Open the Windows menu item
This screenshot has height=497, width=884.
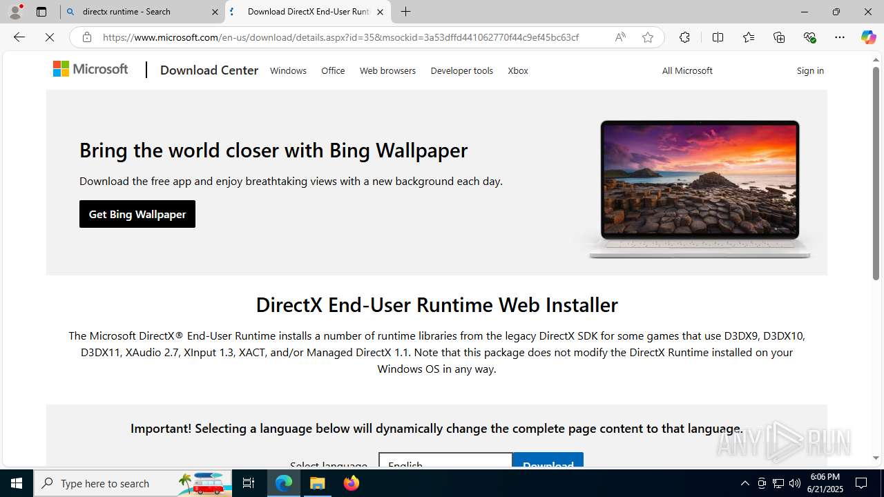288,70
